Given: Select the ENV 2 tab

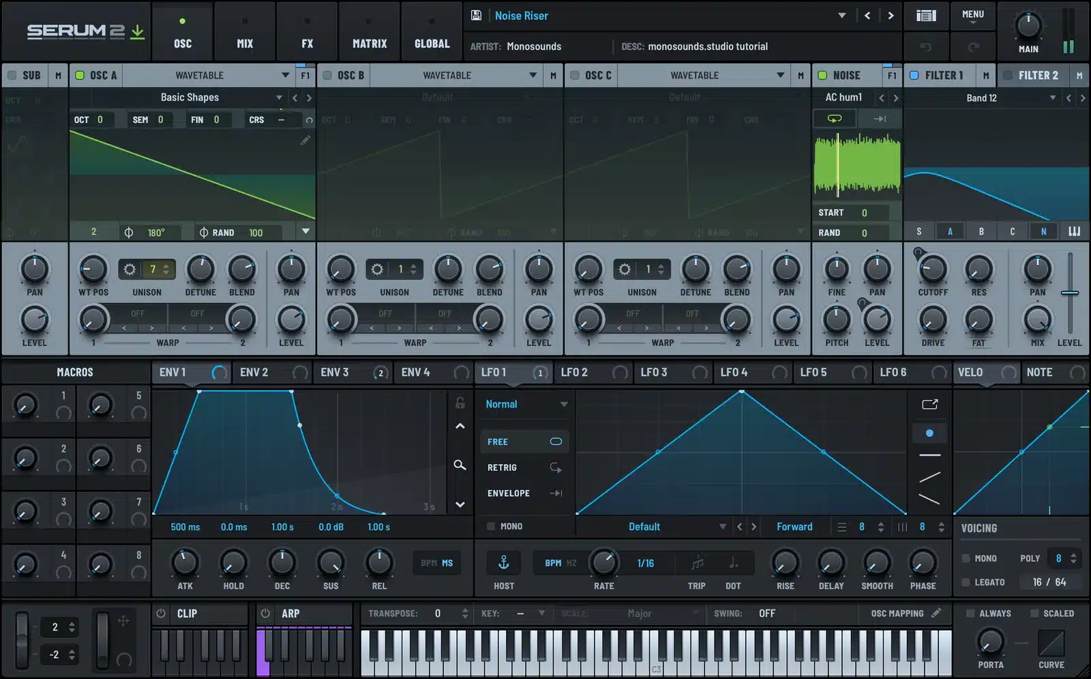Looking at the screenshot, I should (x=272, y=372).
